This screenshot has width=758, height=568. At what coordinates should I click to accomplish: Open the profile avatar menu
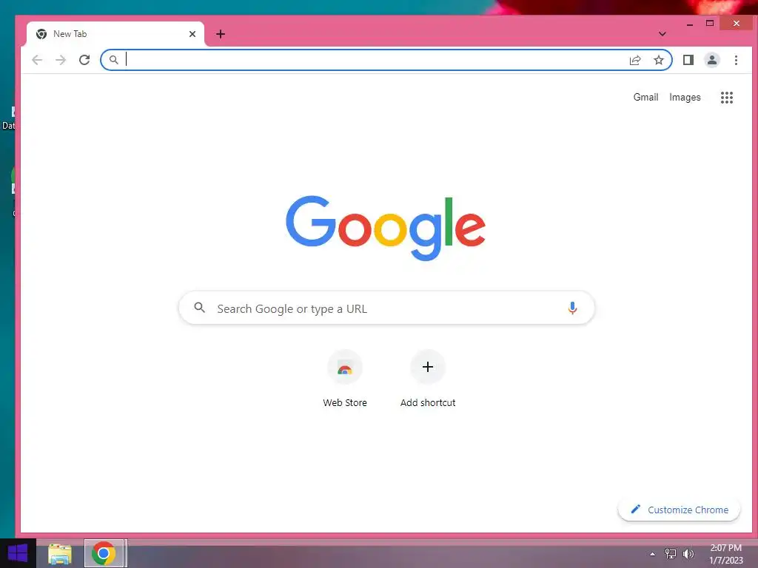711,60
